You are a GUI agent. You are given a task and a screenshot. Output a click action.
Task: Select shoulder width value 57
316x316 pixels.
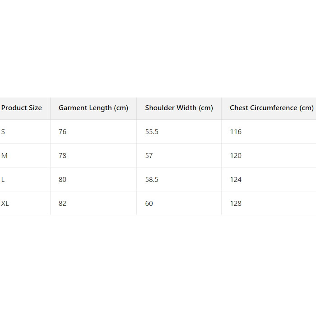[x=149, y=156]
